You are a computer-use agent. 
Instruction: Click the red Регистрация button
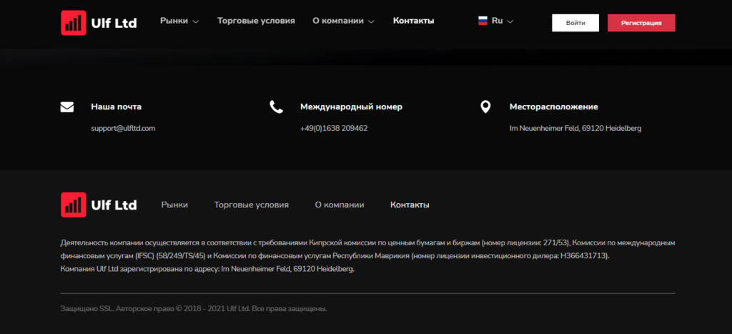pyautogui.click(x=641, y=23)
